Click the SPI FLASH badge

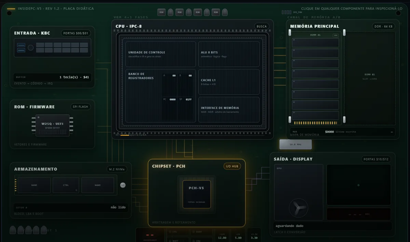tap(81, 107)
